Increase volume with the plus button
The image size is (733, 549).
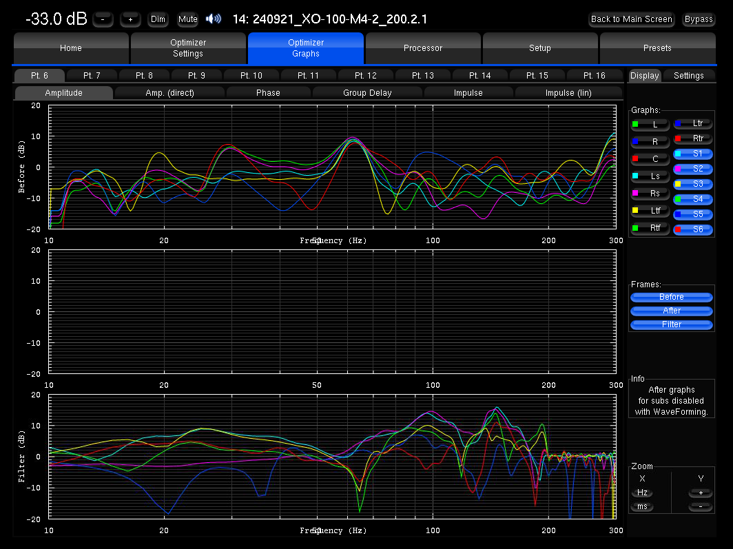tap(130, 19)
